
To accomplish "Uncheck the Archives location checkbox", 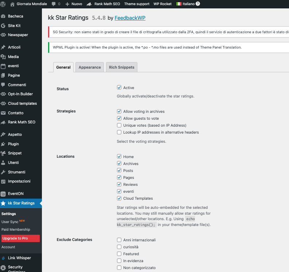I will coord(119,164).
